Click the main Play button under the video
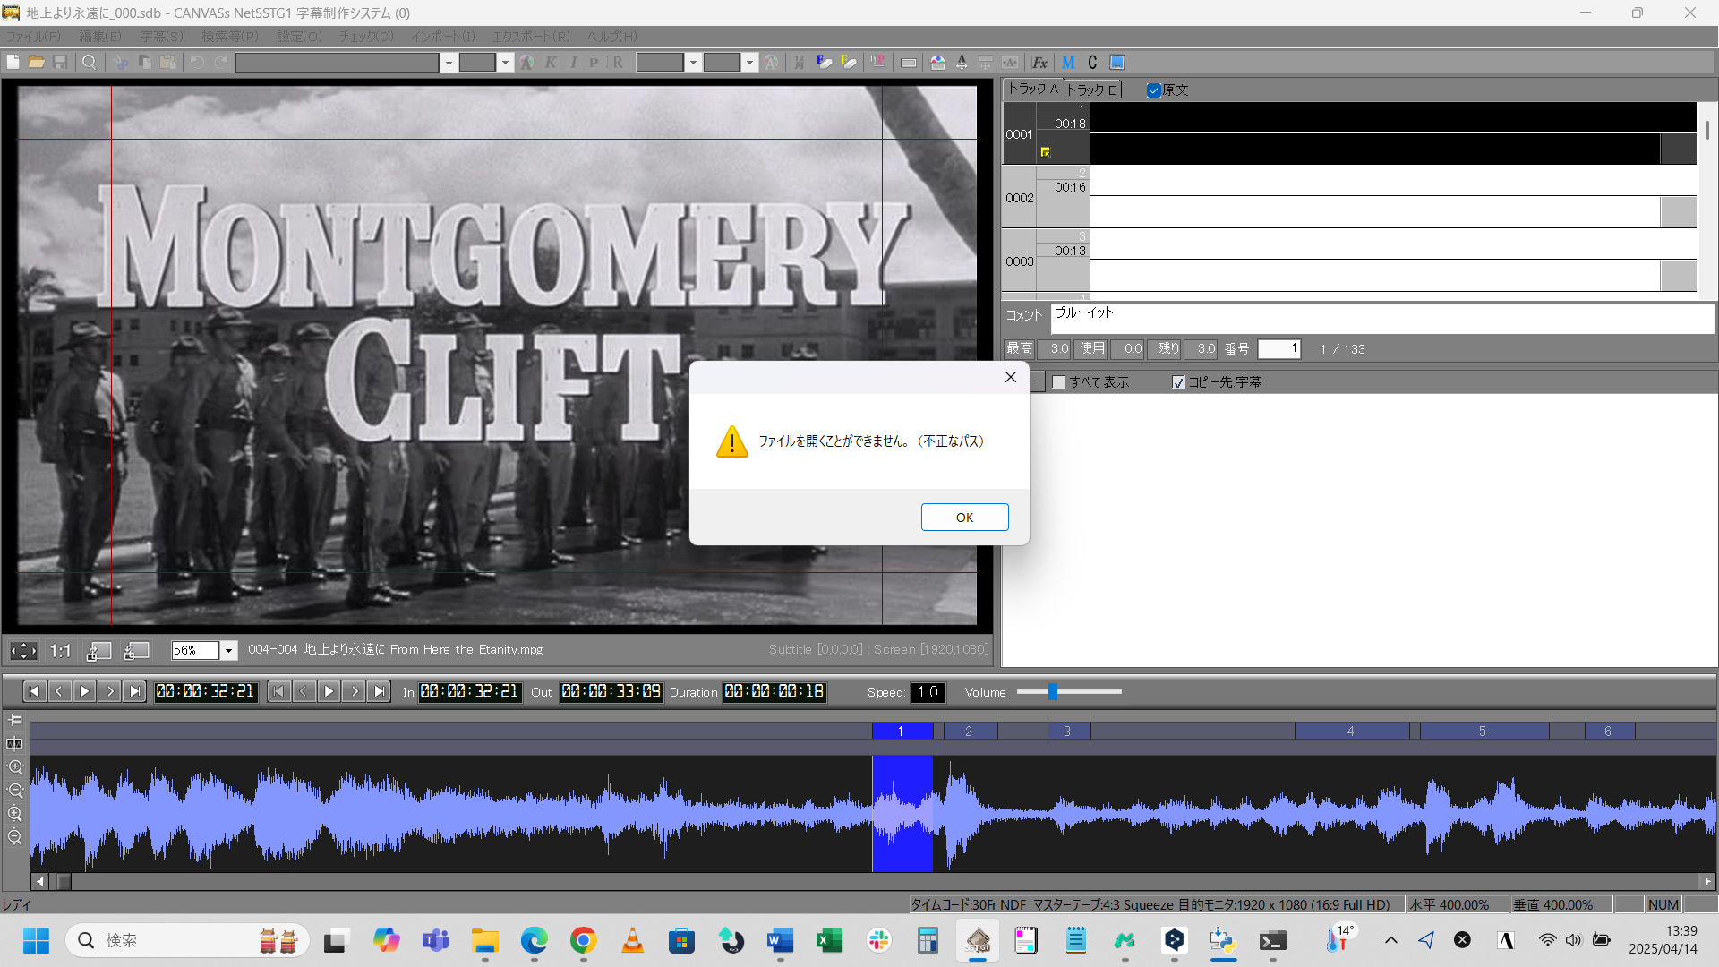 84,691
